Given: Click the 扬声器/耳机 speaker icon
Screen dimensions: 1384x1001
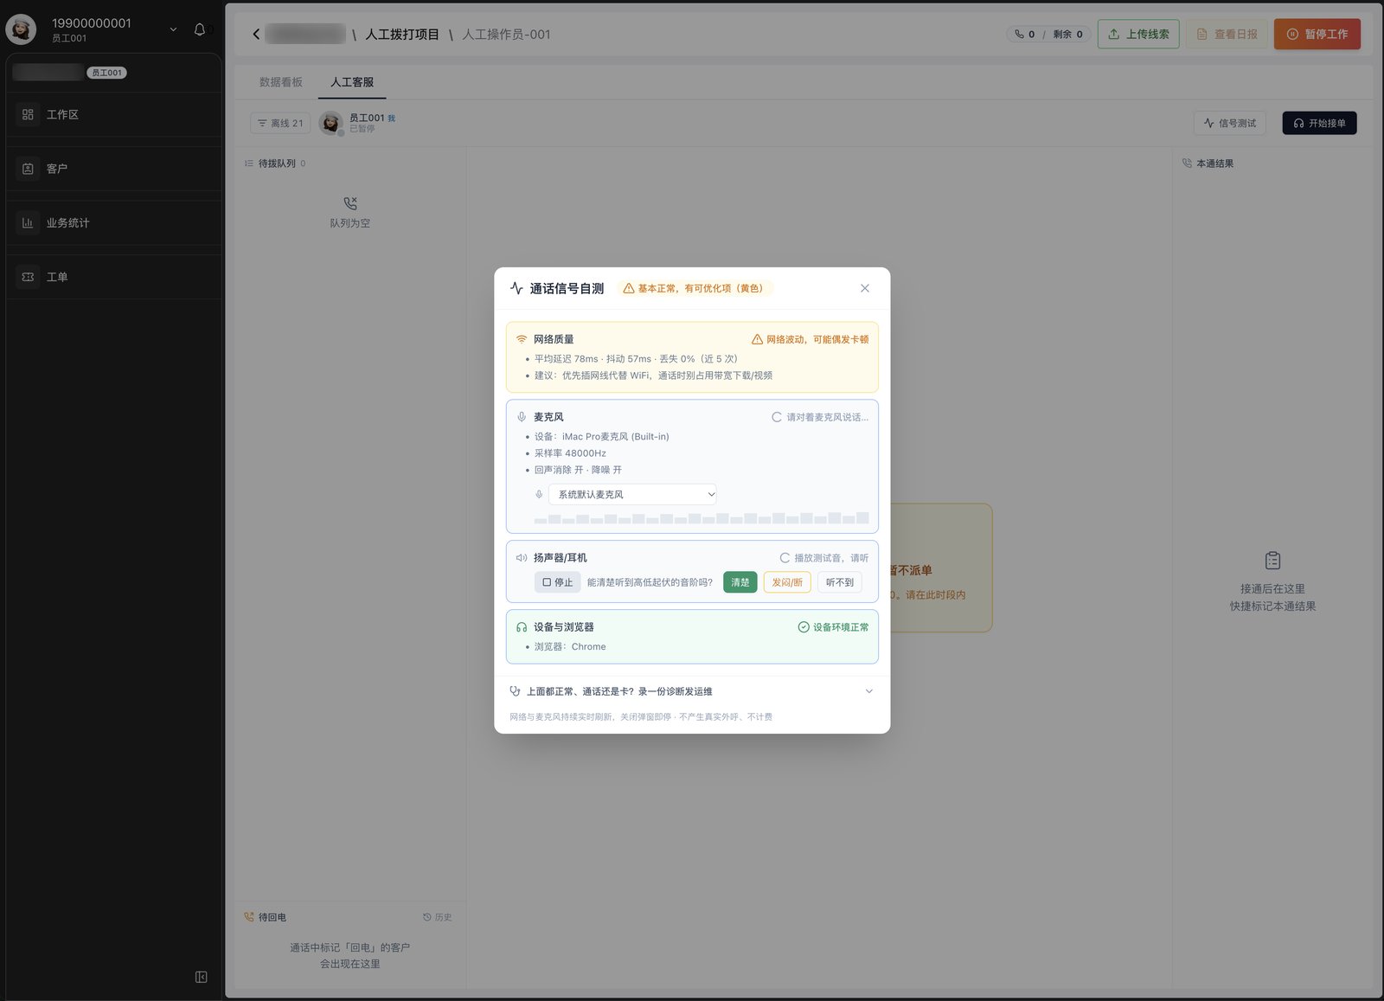Looking at the screenshot, I should (522, 558).
